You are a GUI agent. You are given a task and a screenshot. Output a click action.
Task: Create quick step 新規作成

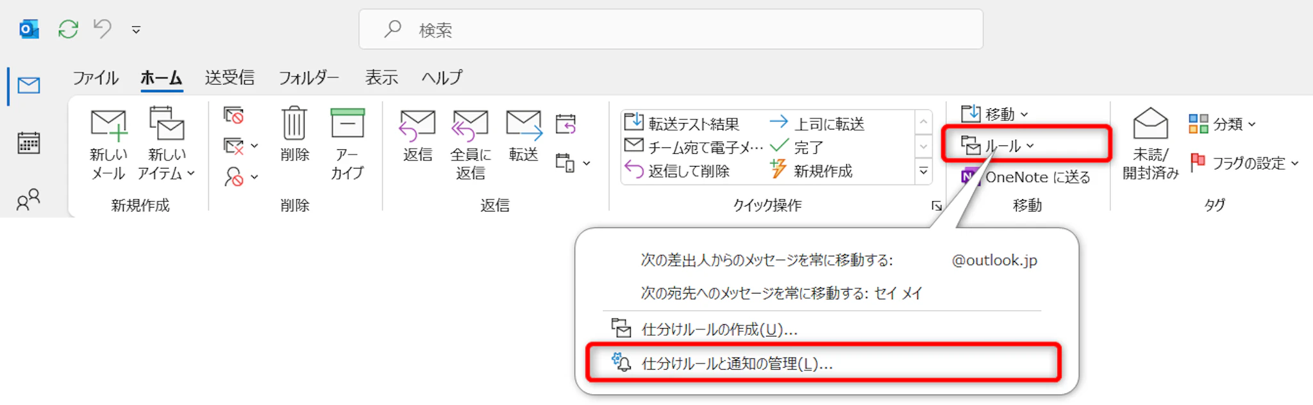812,170
